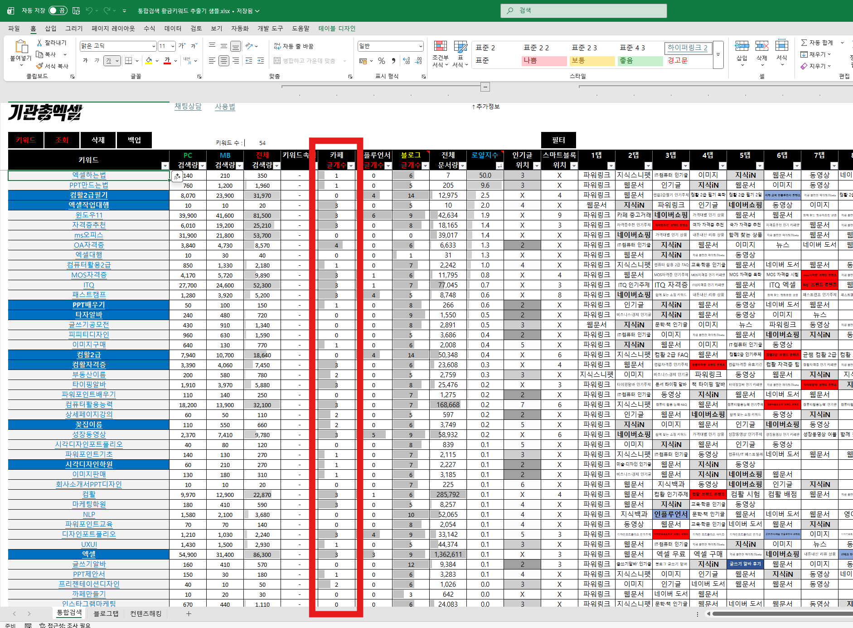Click the borders grid icon

[129, 61]
